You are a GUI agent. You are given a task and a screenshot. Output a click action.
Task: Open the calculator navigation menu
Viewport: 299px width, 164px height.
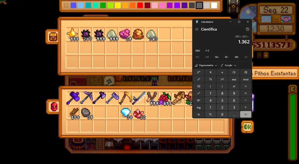tap(197, 29)
